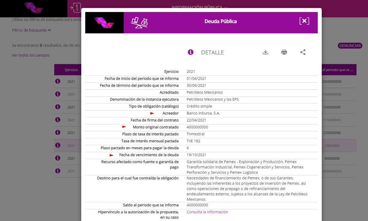Download the detail record
This screenshot has width=368, height=221.
point(266,52)
